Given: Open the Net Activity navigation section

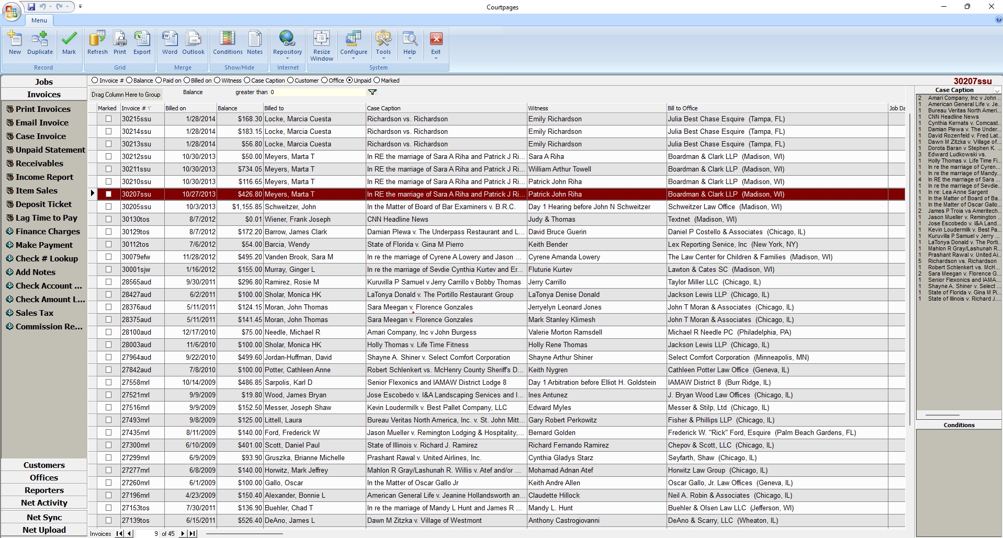Looking at the screenshot, I should (x=44, y=502).
